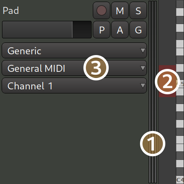Open the General MIDI patch dropdown
Viewport: 184px width, 184px height.
[x=74, y=68]
